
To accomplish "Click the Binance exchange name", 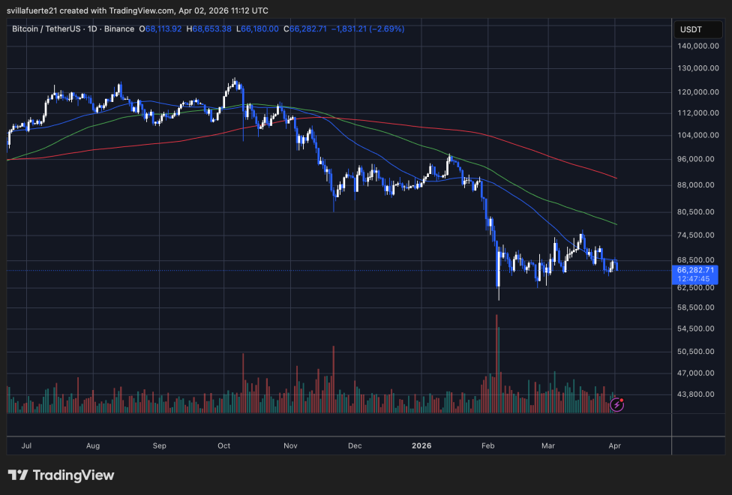I will tap(120, 28).
